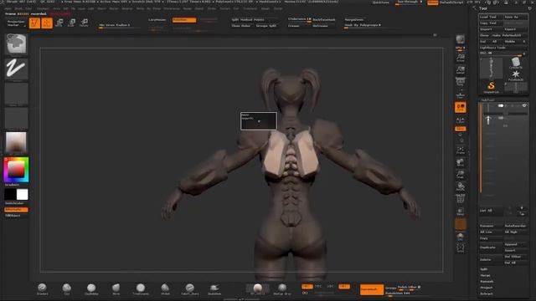Toggle Draw mode orange button
This screenshot has width=536, height=301.
[47, 23]
